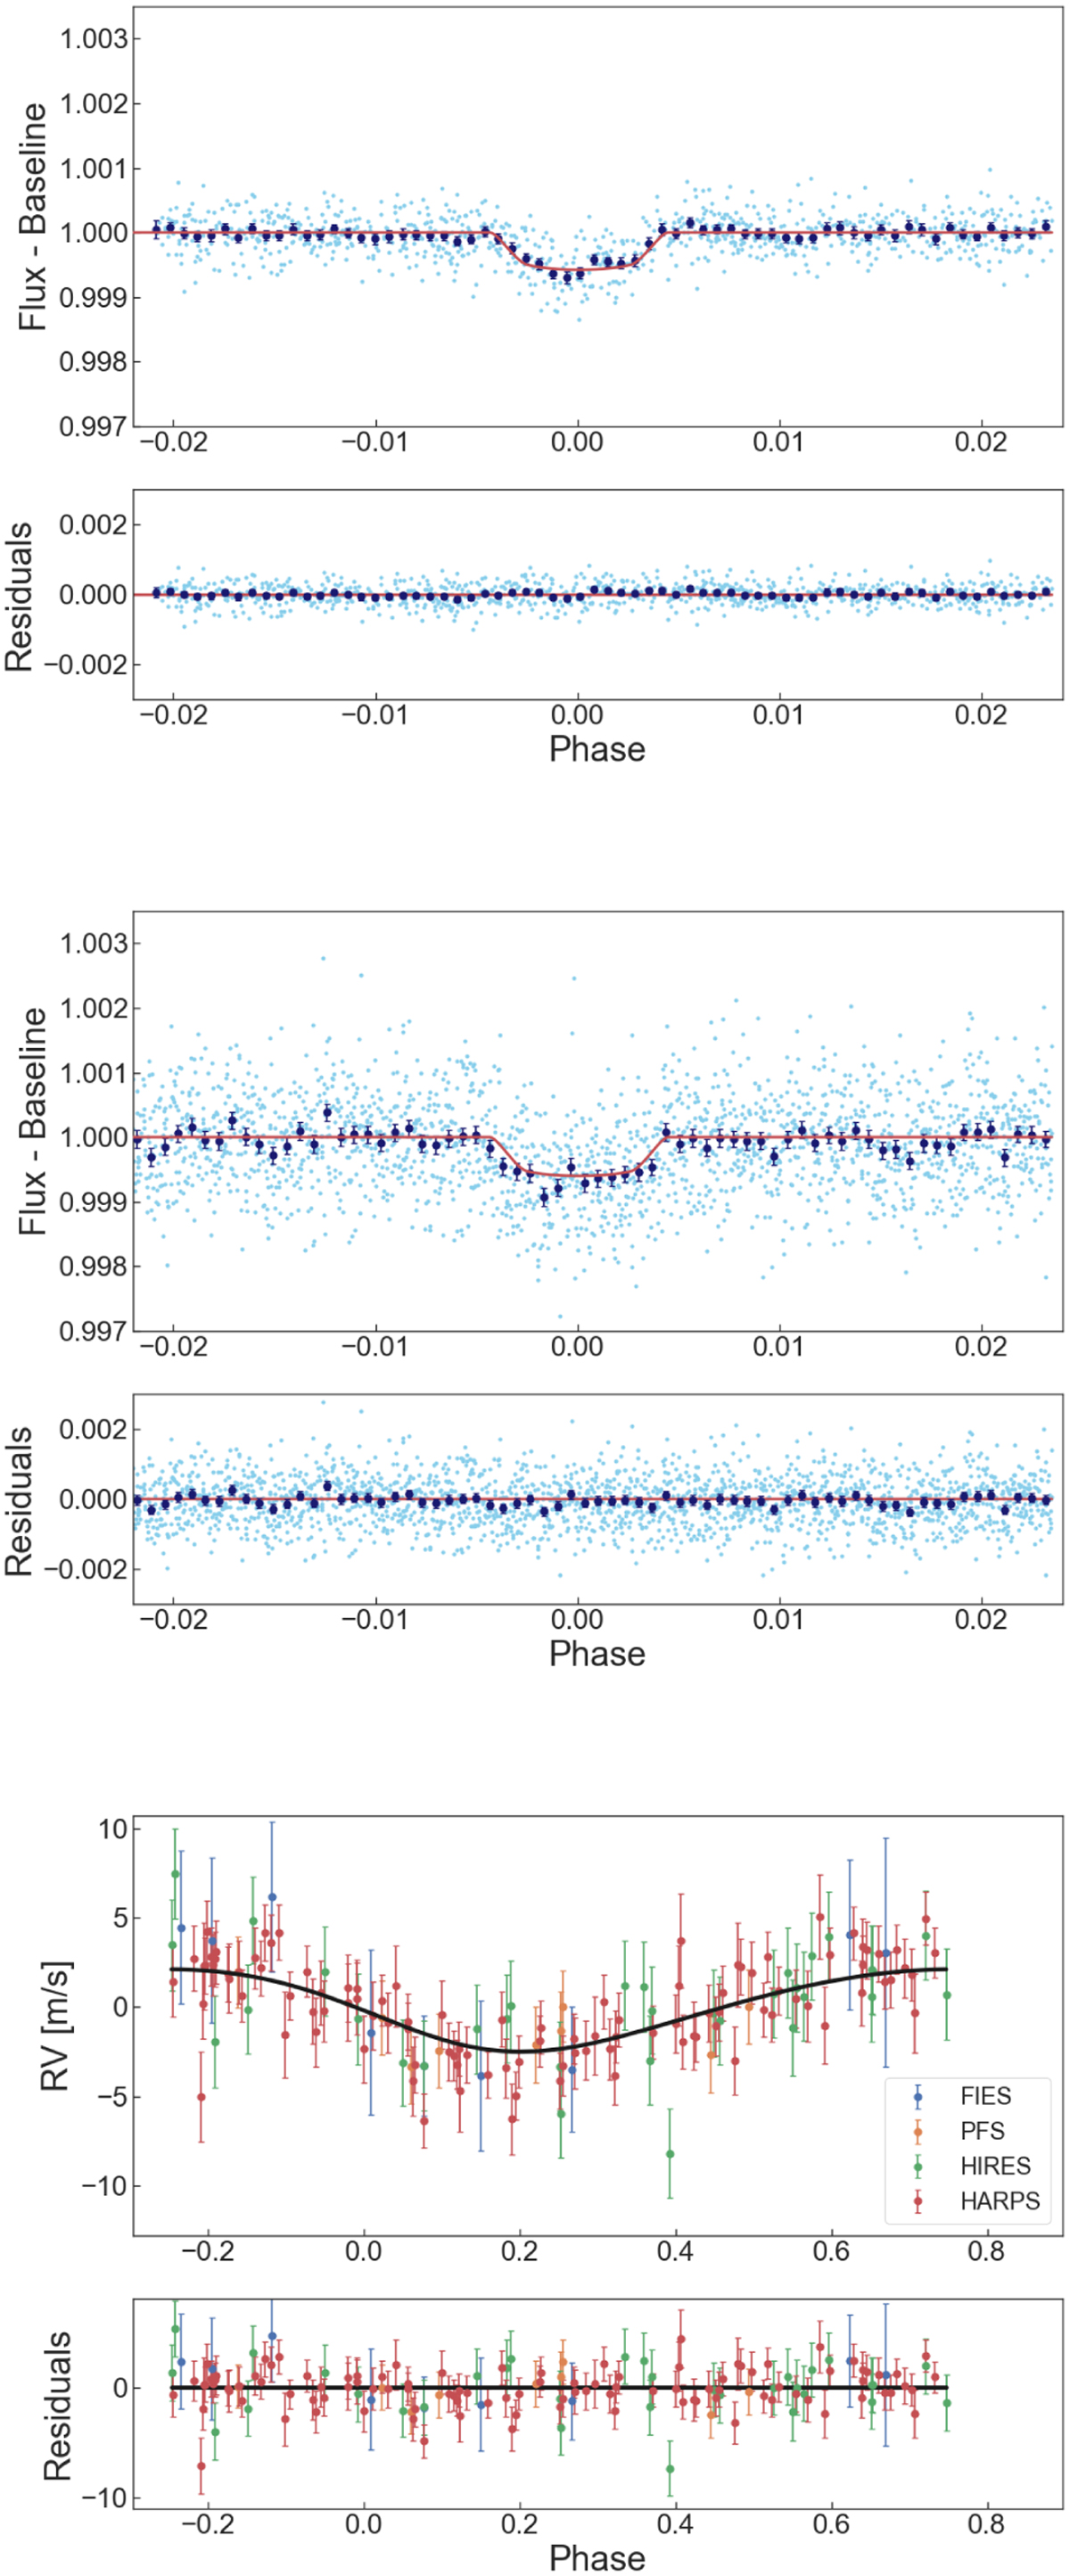Select the HARPS text in the legend
This screenshot has height=2576, width=1070.
pyautogui.click(x=999, y=2201)
